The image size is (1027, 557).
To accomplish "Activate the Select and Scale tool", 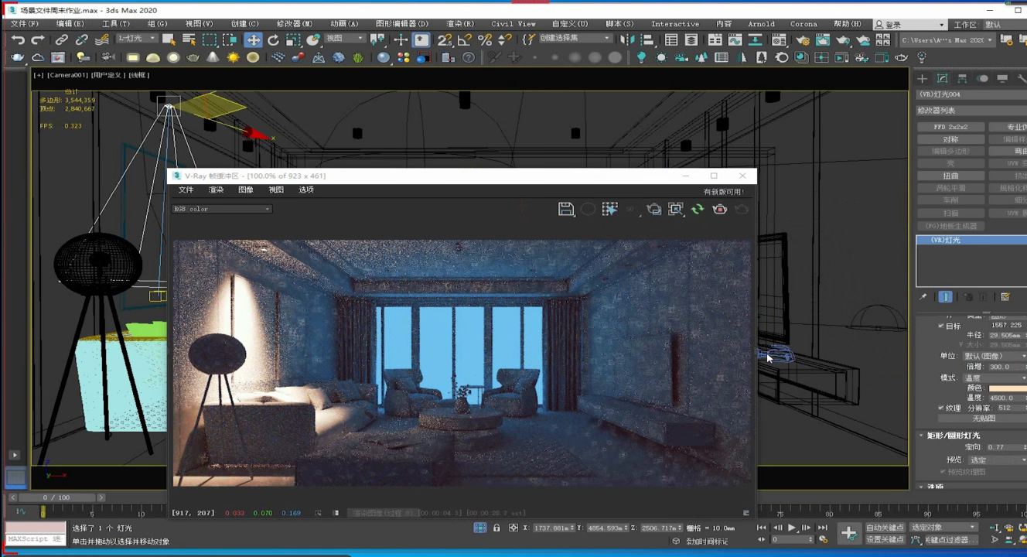I will pyautogui.click(x=293, y=40).
